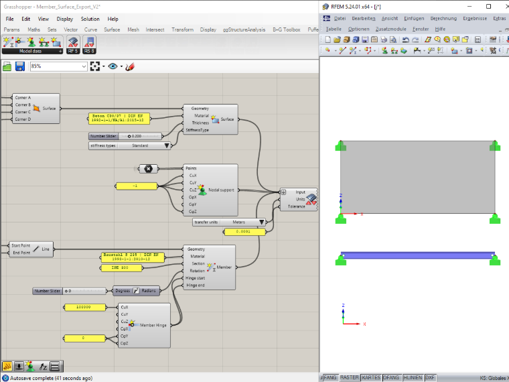Select the New Member tool in RFEM
The image size is (509, 382).
[x=353, y=50]
